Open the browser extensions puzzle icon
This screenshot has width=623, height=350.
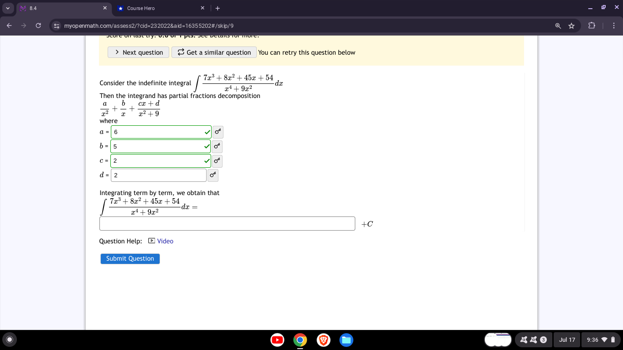coord(592,26)
